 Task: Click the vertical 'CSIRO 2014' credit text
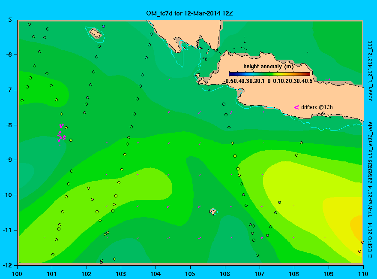pyautogui.click(x=370, y=238)
